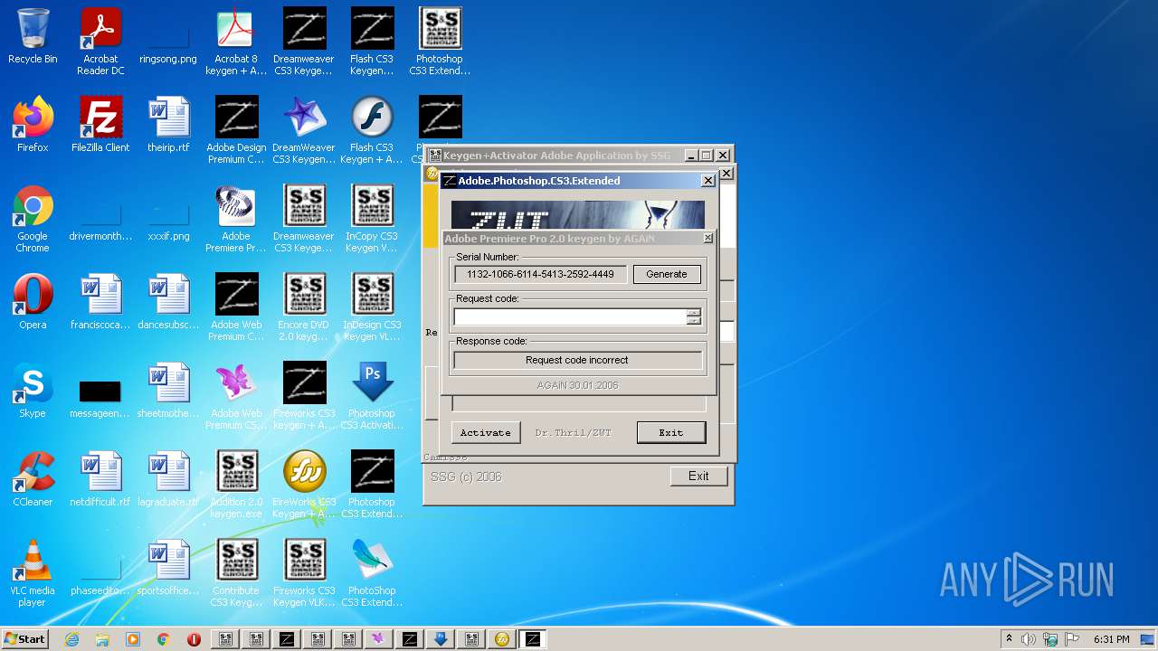Click the Generate serial button

point(667,274)
